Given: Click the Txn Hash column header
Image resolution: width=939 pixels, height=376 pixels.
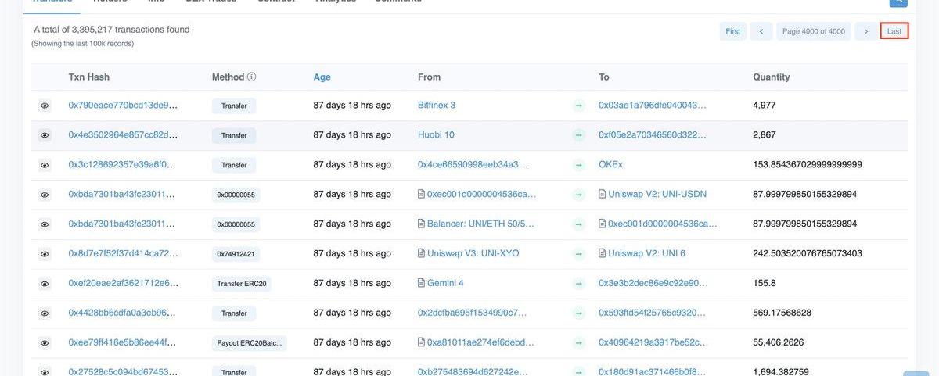Looking at the screenshot, I should [89, 77].
